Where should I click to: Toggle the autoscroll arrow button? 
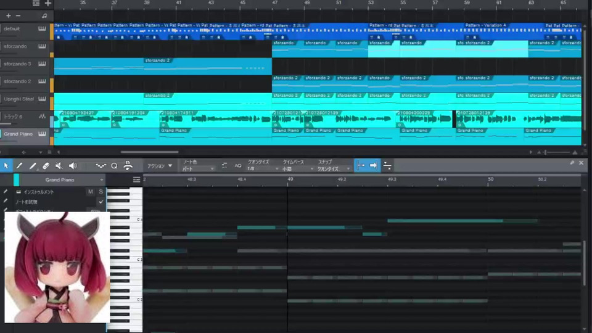click(373, 165)
